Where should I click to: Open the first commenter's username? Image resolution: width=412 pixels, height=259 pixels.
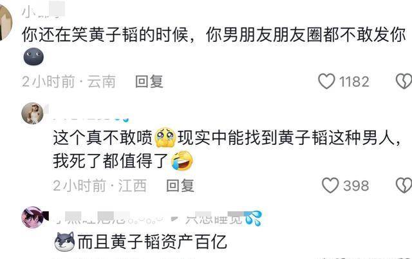coord(43,10)
